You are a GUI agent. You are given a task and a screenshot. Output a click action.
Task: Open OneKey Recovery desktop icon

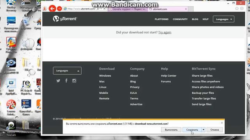(11, 6)
